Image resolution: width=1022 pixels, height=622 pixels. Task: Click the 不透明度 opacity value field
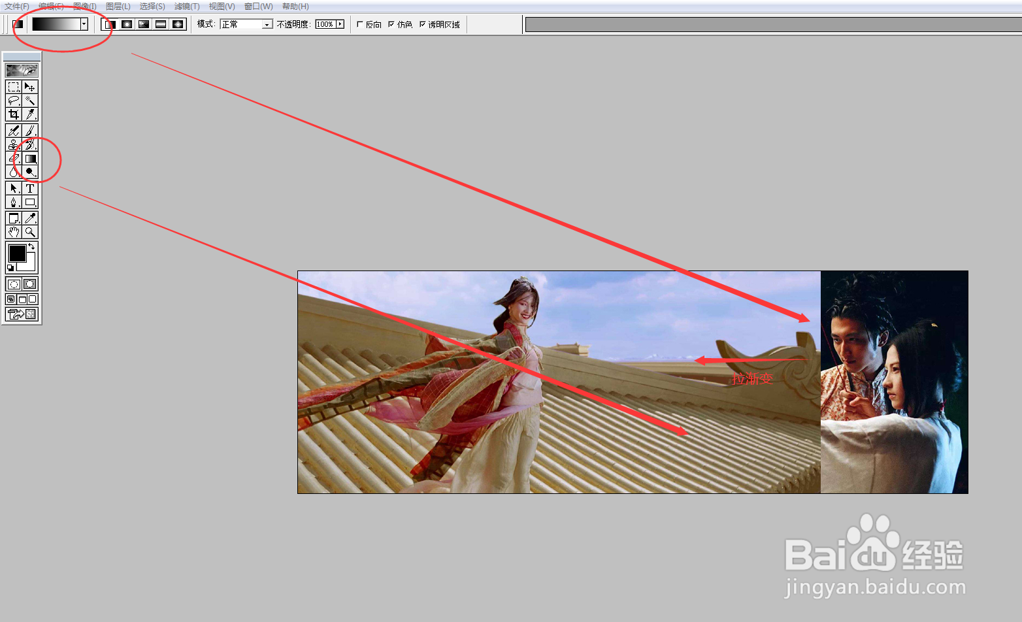(x=325, y=24)
